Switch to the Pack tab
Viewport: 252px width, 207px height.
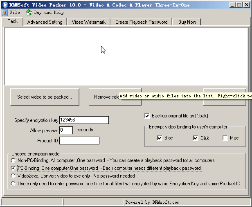click(x=13, y=21)
